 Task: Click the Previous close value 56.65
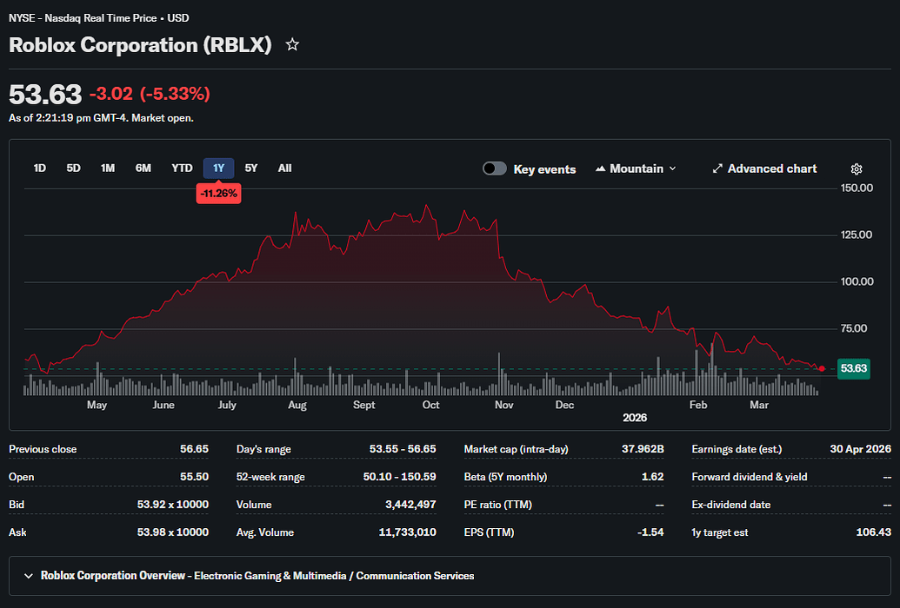click(194, 449)
